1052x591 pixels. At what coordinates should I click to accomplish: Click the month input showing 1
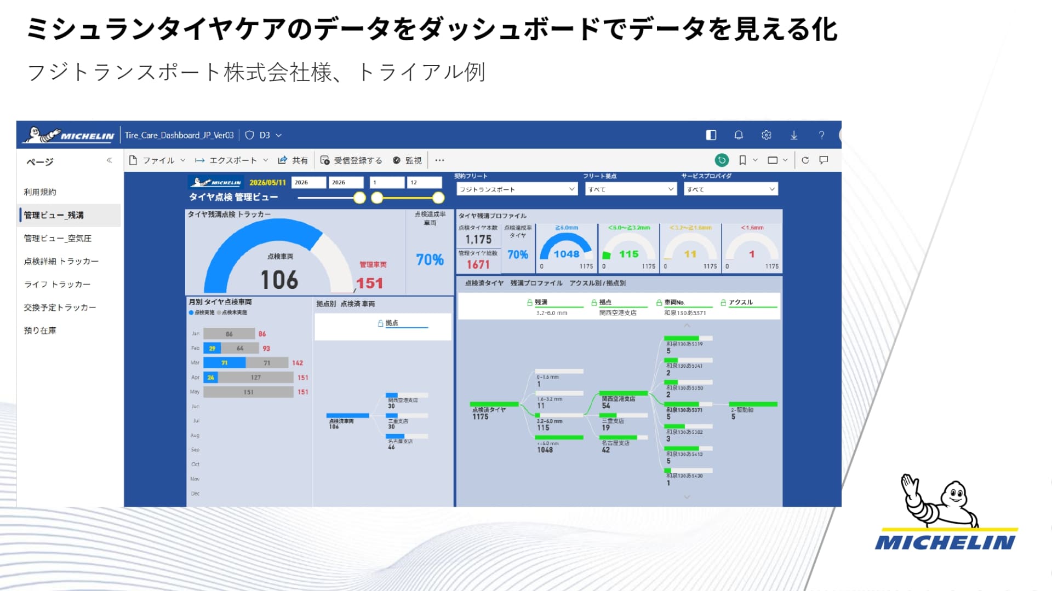(x=387, y=182)
